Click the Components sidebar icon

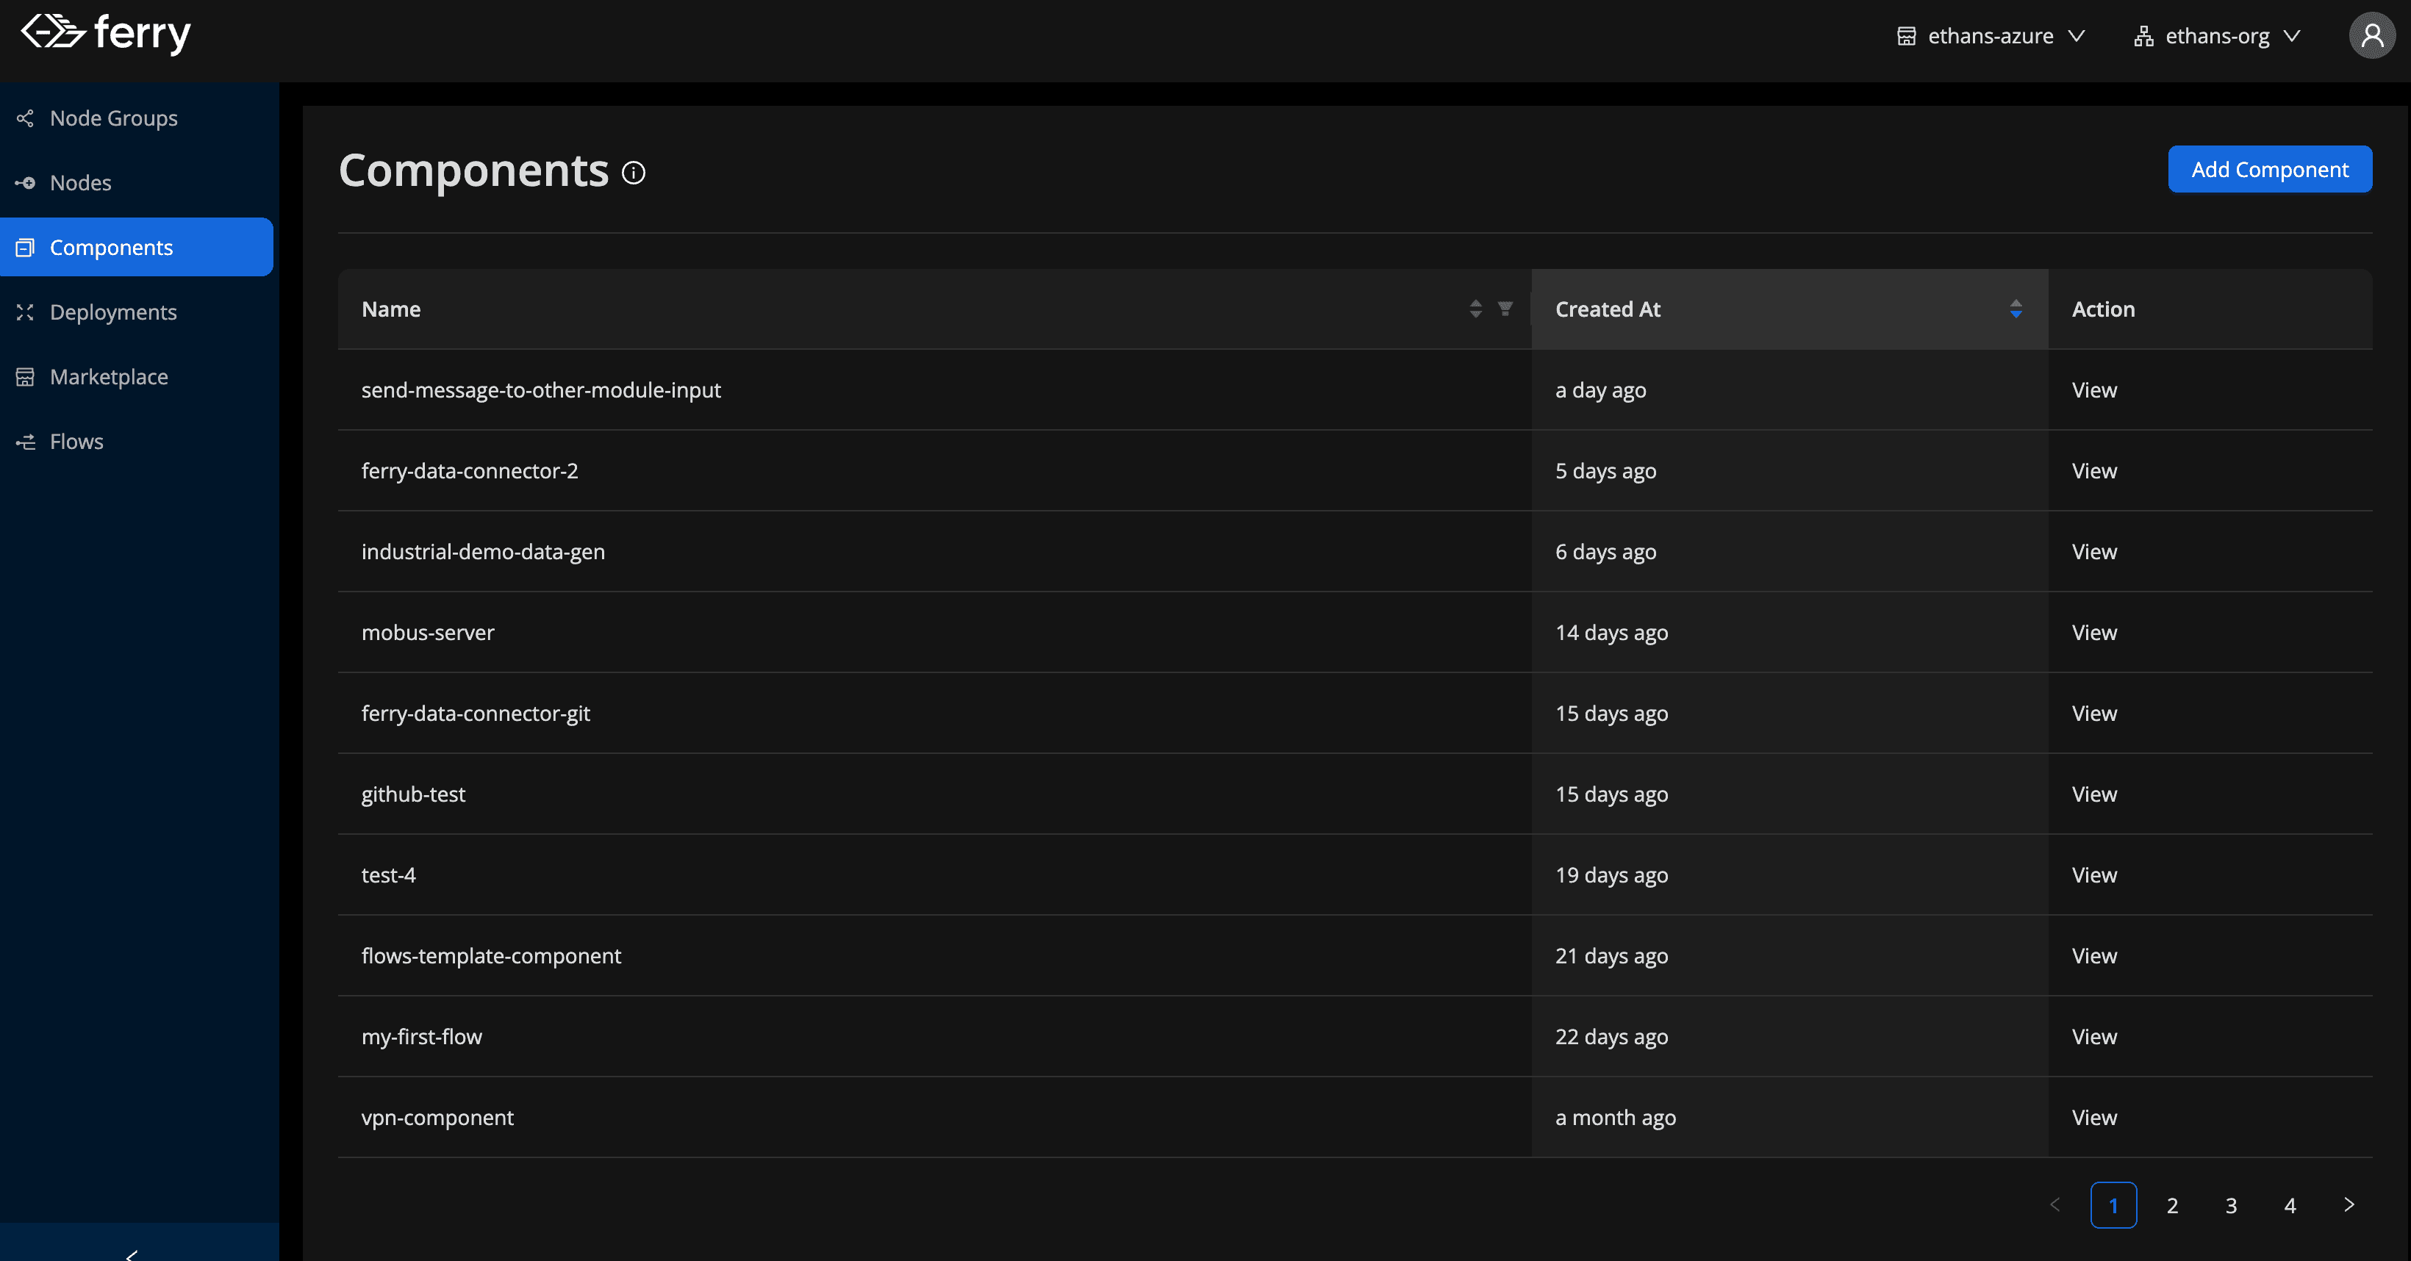click(x=25, y=247)
